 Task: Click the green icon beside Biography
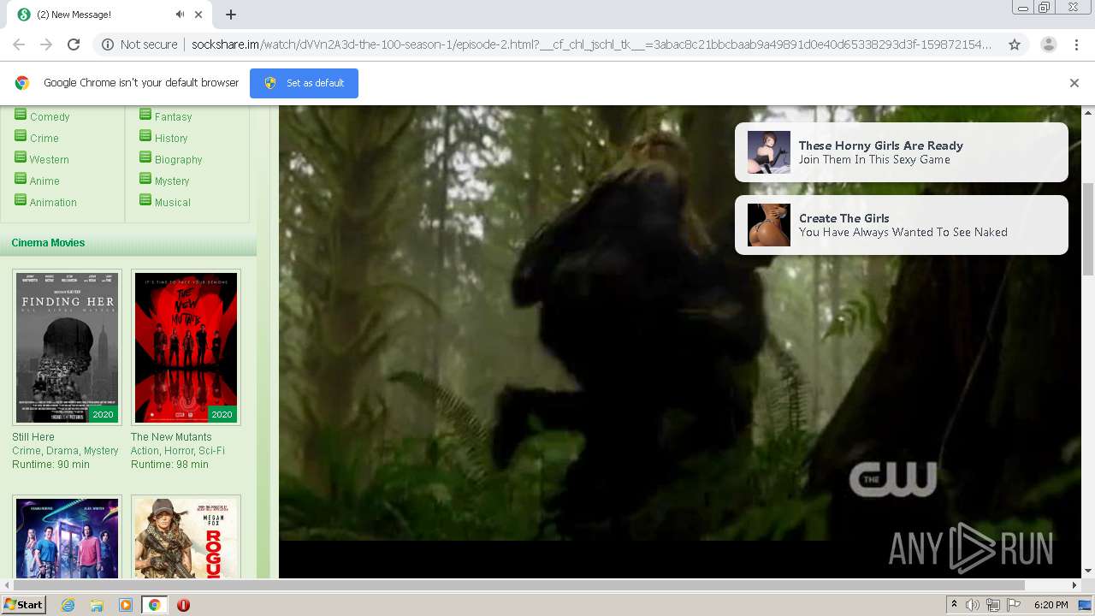tap(145, 157)
